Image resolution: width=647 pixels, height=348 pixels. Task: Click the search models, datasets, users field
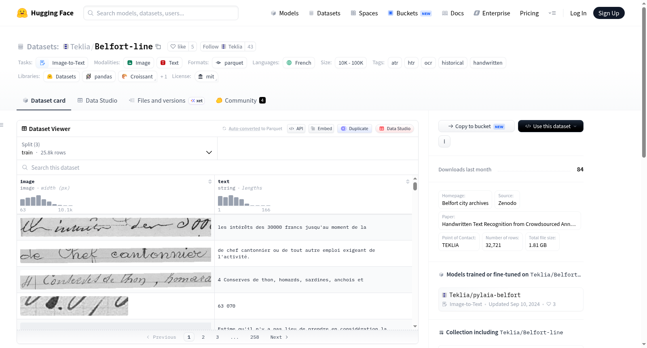click(161, 13)
